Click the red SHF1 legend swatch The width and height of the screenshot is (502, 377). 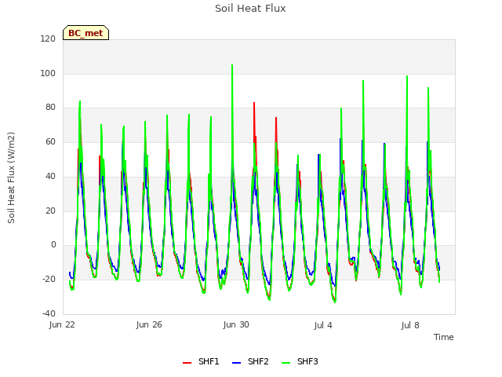click(187, 363)
